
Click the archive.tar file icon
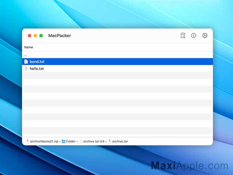pyautogui.click(x=110, y=141)
